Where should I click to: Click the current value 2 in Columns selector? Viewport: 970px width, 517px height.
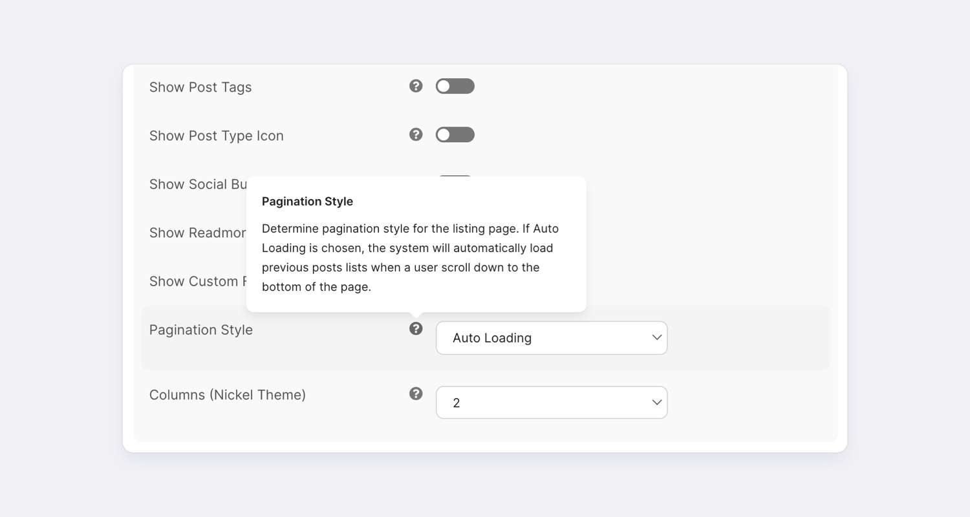457,402
